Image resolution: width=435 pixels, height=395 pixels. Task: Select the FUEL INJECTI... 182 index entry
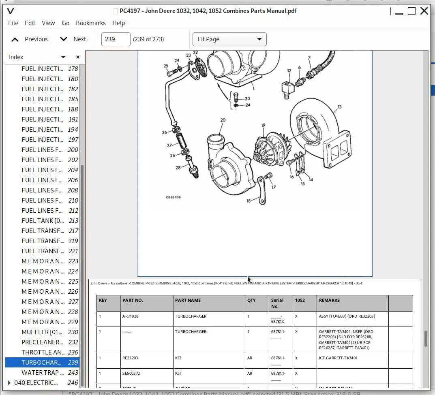[x=42, y=89]
